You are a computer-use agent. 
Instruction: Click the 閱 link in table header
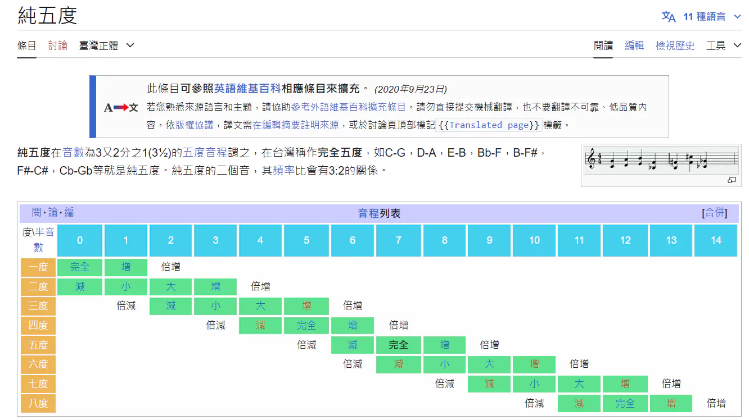pyautogui.click(x=37, y=212)
